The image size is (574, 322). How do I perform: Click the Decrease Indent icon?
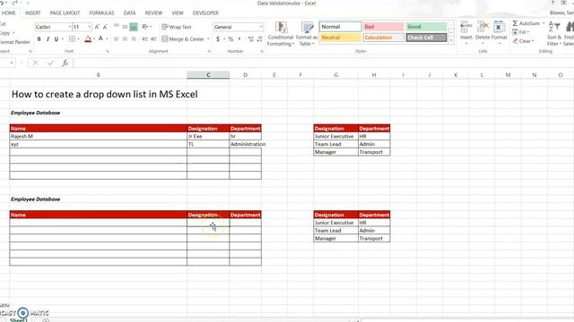[x=145, y=39]
